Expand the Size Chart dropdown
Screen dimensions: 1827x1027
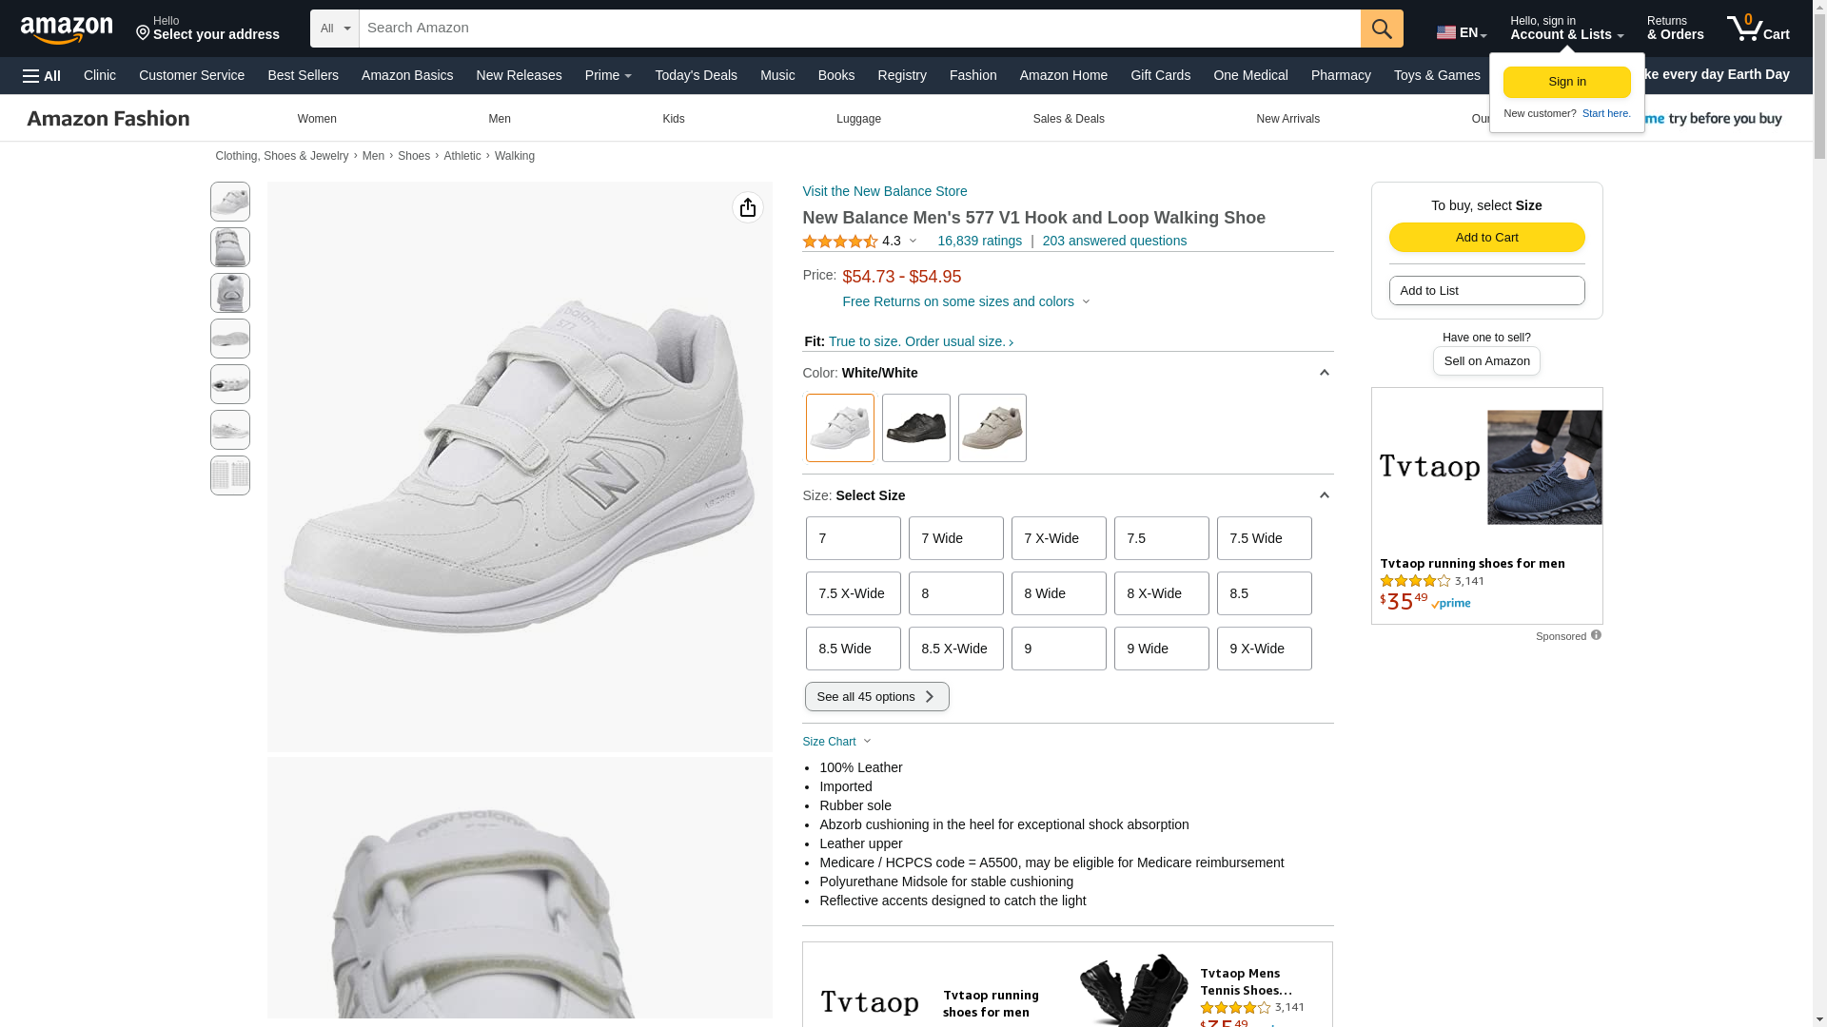pos(837,742)
